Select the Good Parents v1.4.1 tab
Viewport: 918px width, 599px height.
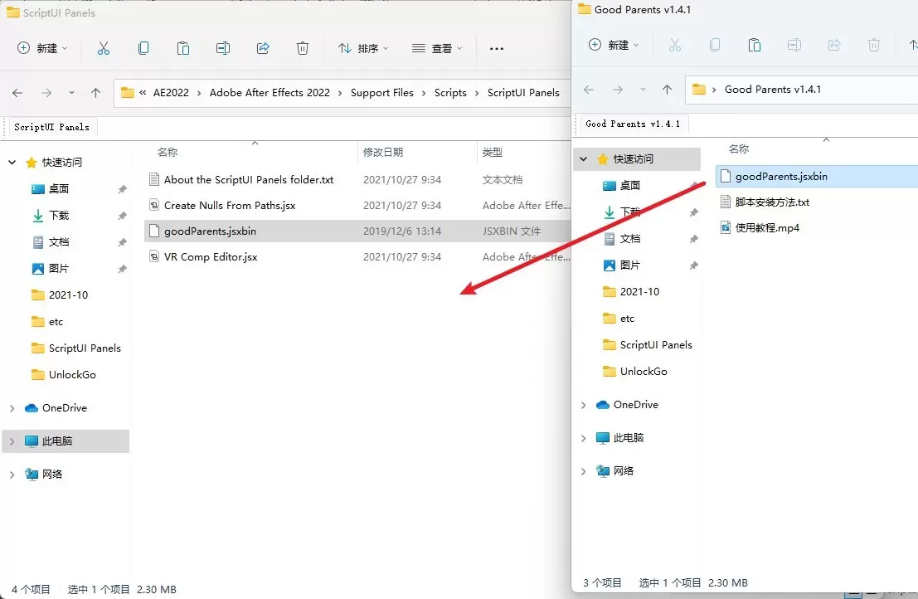click(632, 124)
